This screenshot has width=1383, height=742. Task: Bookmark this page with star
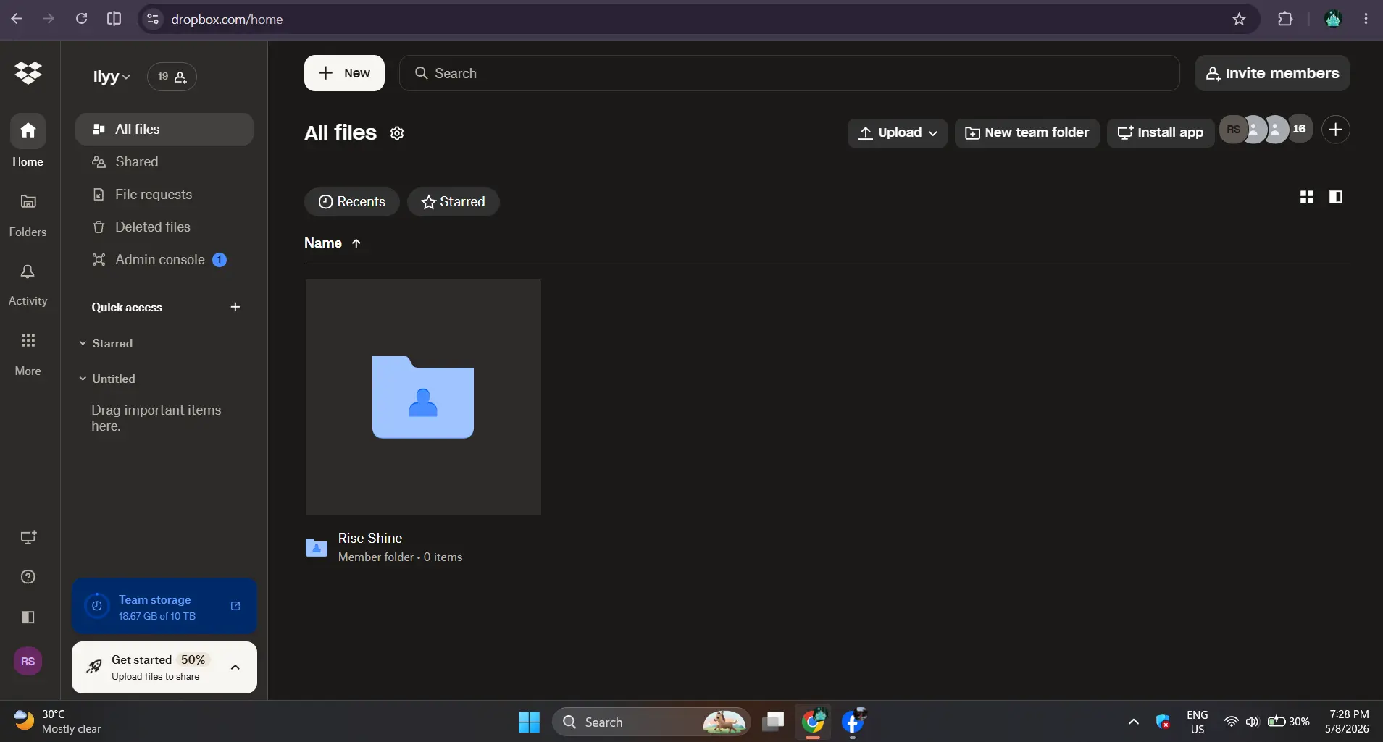pyautogui.click(x=1240, y=19)
